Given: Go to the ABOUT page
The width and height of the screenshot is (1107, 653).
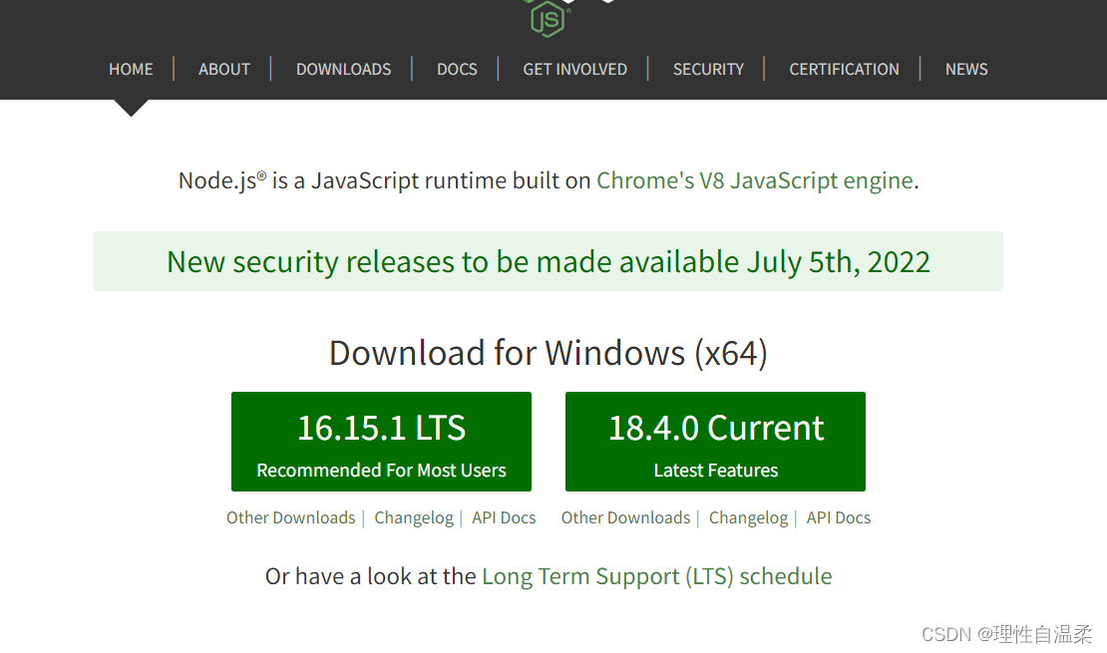Looking at the screenshot, I should (223, 69).
